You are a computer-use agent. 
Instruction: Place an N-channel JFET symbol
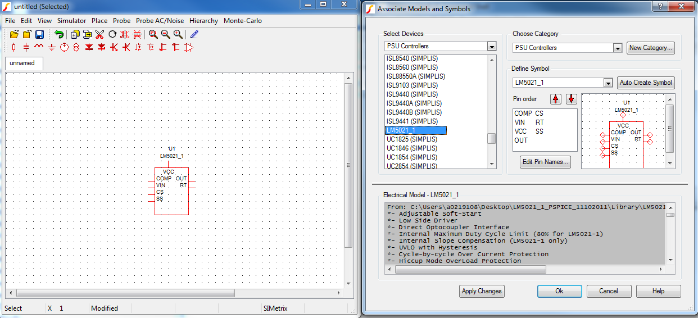[x=164, y=47]
